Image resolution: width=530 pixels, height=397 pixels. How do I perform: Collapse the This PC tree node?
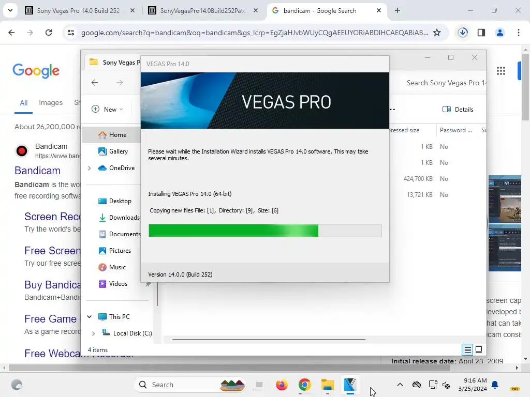click(89, 317)
